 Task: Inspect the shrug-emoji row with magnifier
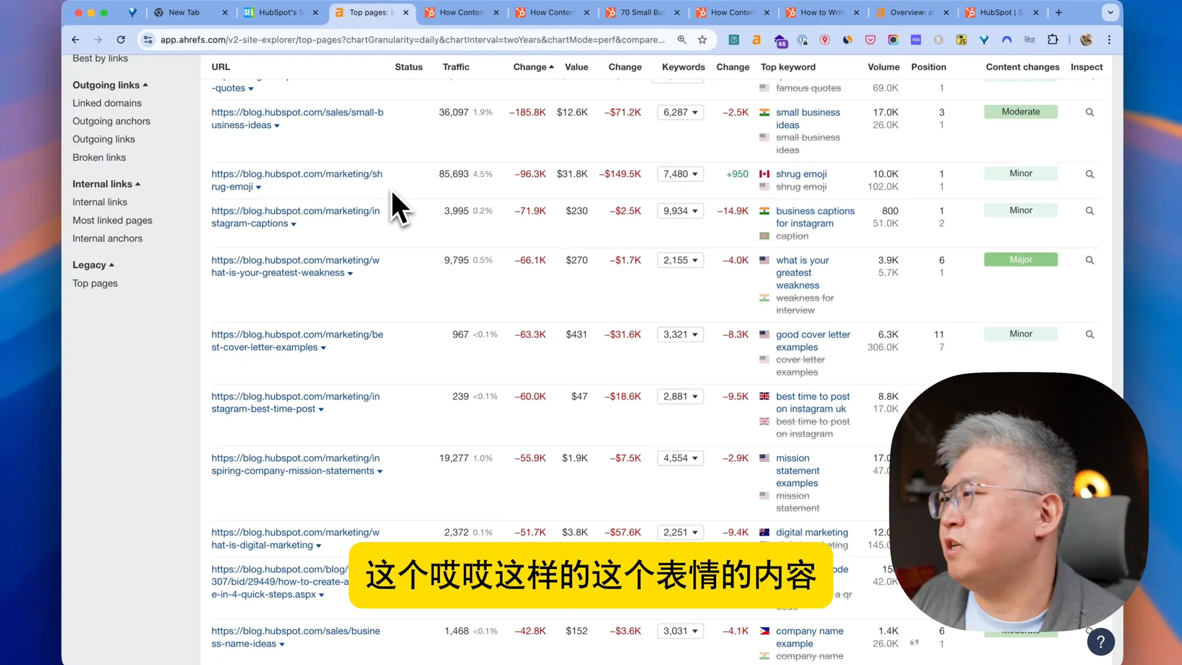1090,174
